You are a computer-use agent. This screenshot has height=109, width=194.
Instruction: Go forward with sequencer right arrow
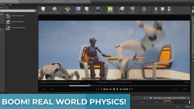[147, 98]
